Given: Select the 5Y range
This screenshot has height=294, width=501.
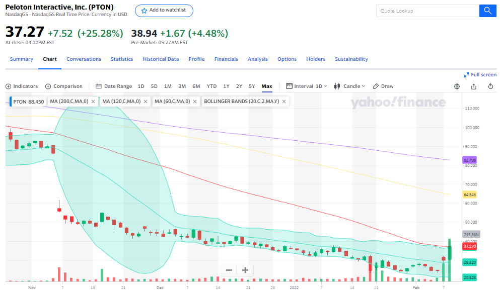Looking at the screenshot, I should pos(252,86).
